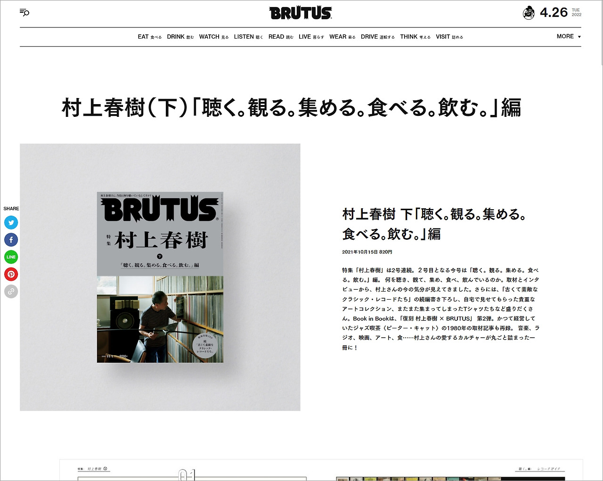Click the SHARE label
The width and height of the screenshot is (603, 481).
click(11, 208)
